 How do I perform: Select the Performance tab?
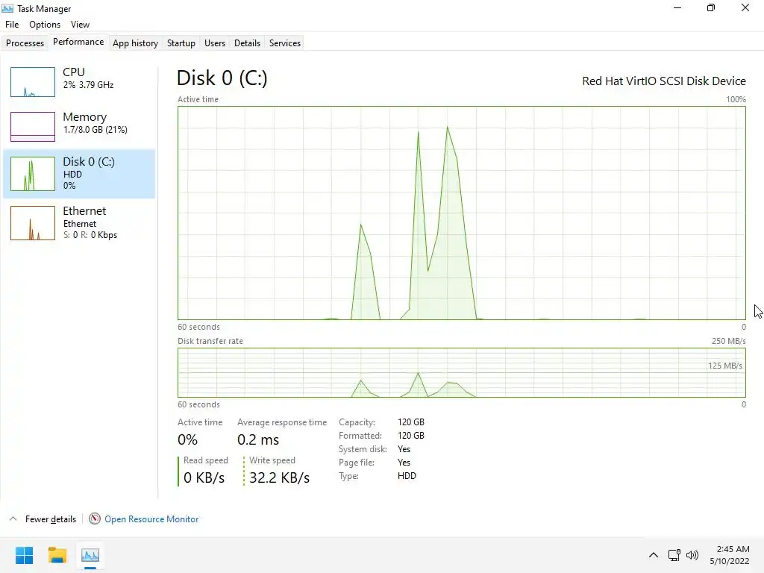pos(78,42)
